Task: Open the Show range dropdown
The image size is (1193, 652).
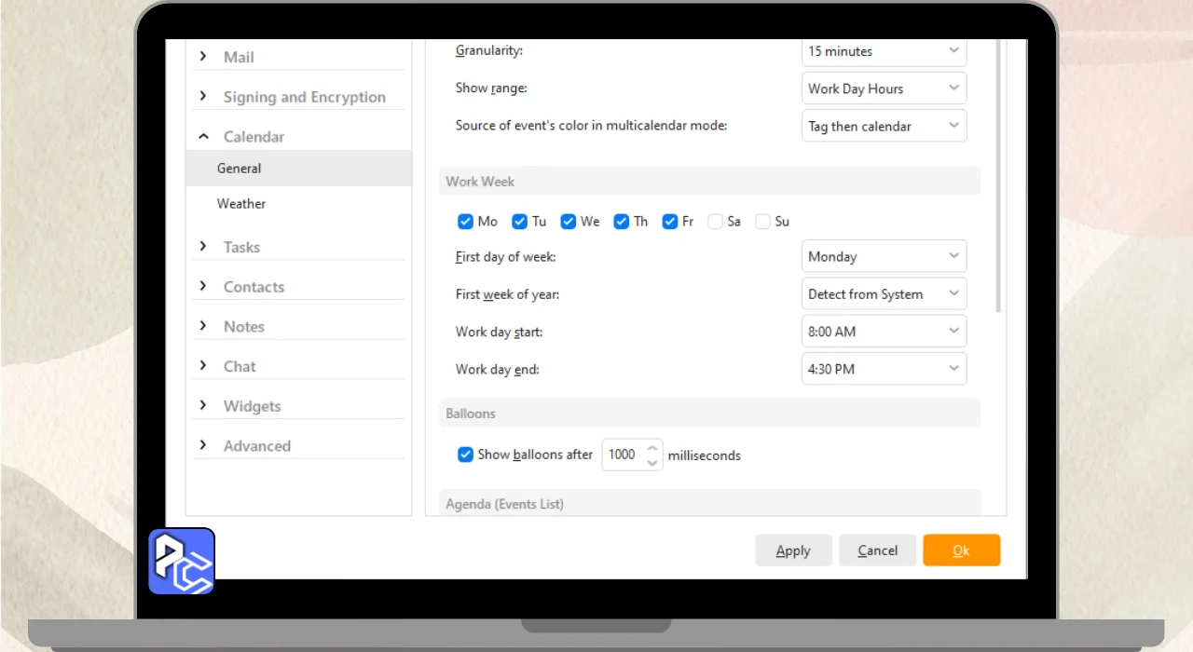Action: [x=884, y=88]
